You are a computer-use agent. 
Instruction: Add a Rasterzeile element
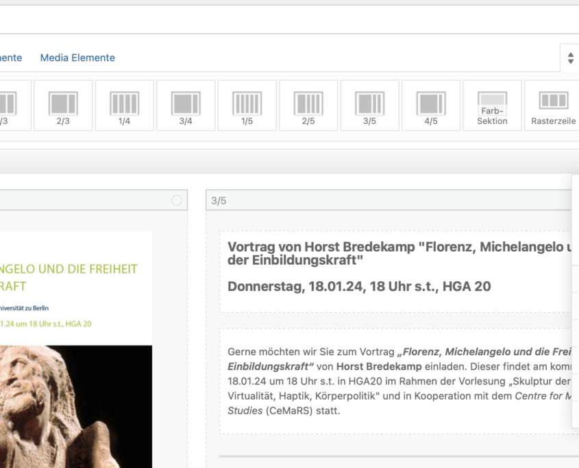[x=553, y=105]
